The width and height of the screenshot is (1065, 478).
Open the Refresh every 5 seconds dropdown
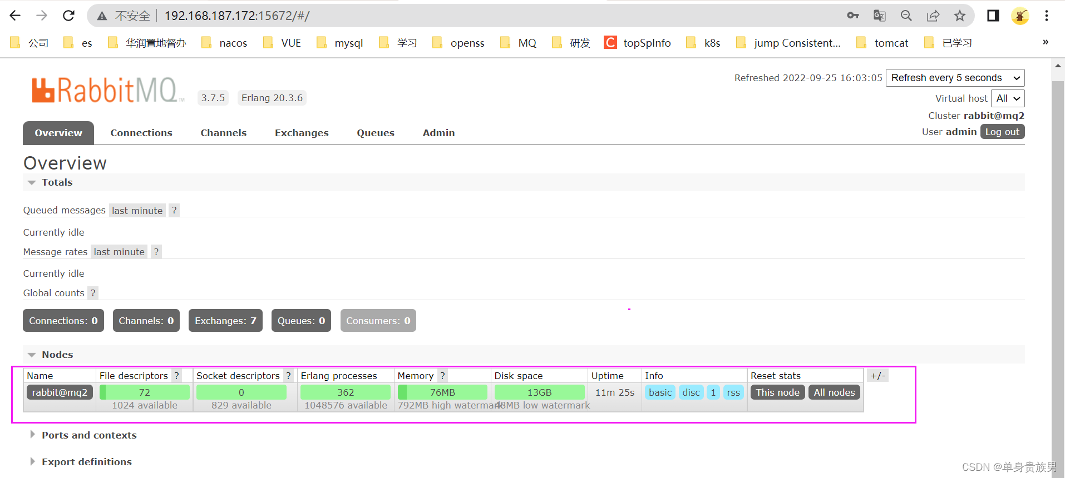pos(955,78)
